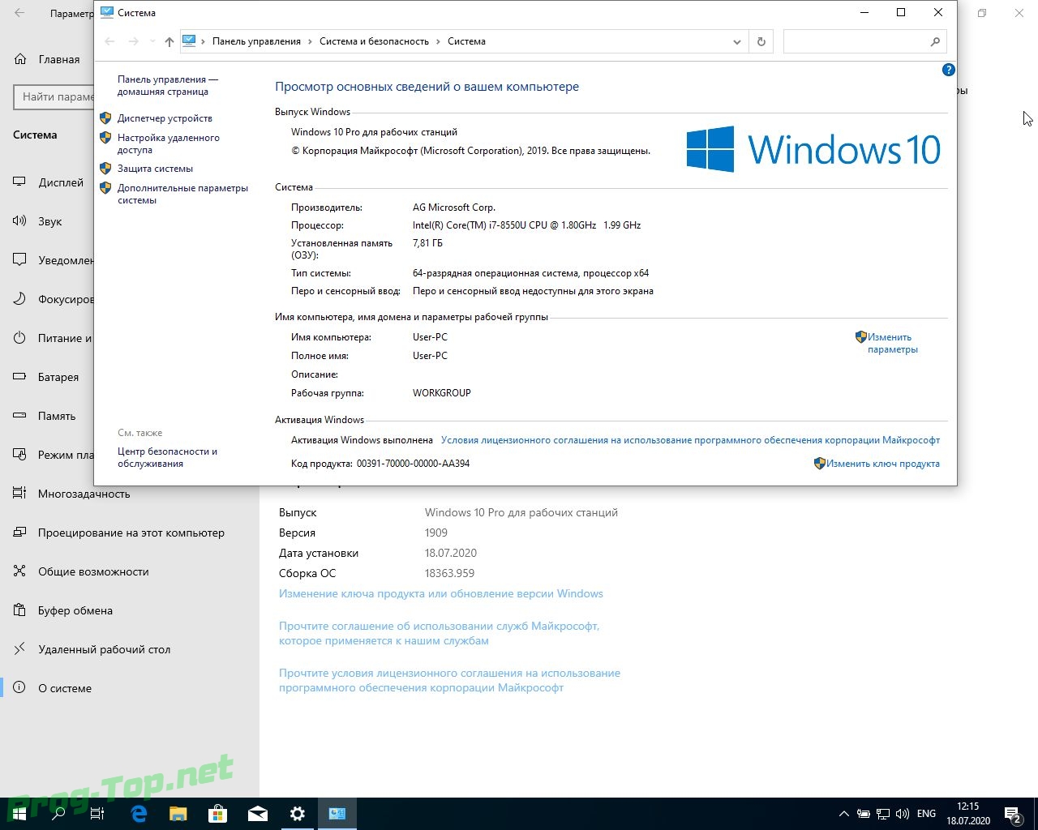Screen dimensions: 1038x830
Task: Click the refresh button in address bar
Action: (761, 41)
